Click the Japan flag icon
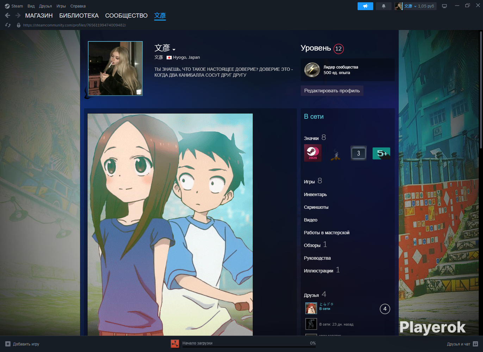Viewport: 483px width, 352px height. (x=169, y=57)
